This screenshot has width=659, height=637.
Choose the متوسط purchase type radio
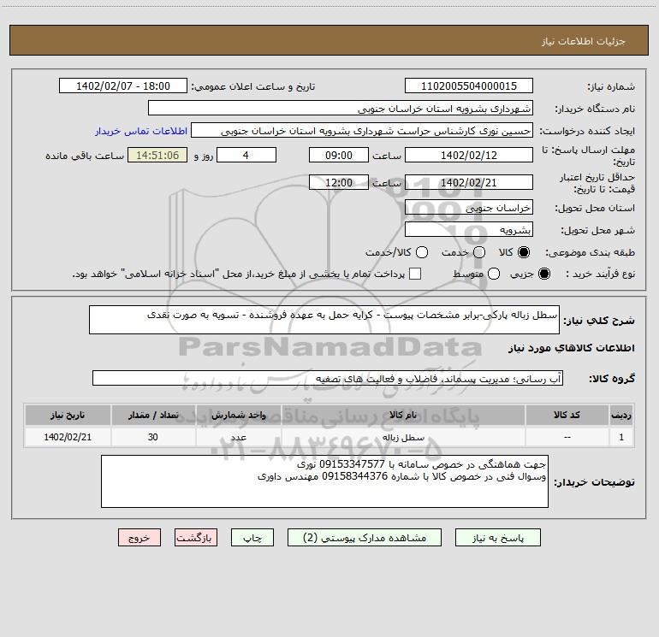click(x=494, y=274)
